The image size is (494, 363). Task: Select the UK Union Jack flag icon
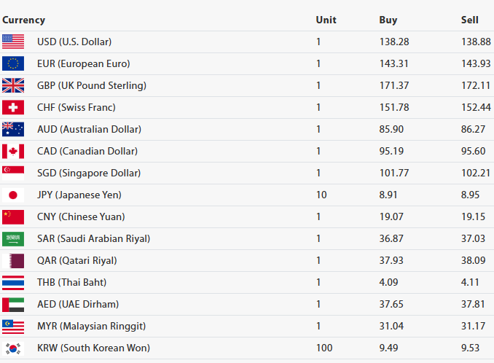pos(13,86)
